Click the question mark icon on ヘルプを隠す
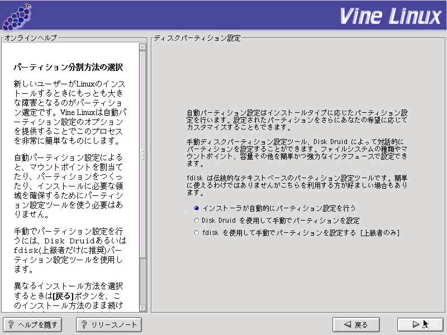Viewport: 447px width, 335px height. pyautogui.click(x=11, y=324)
